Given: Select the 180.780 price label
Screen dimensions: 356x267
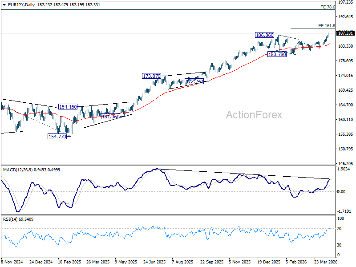Looking at the screenshot, I should (x=277, y=54).
